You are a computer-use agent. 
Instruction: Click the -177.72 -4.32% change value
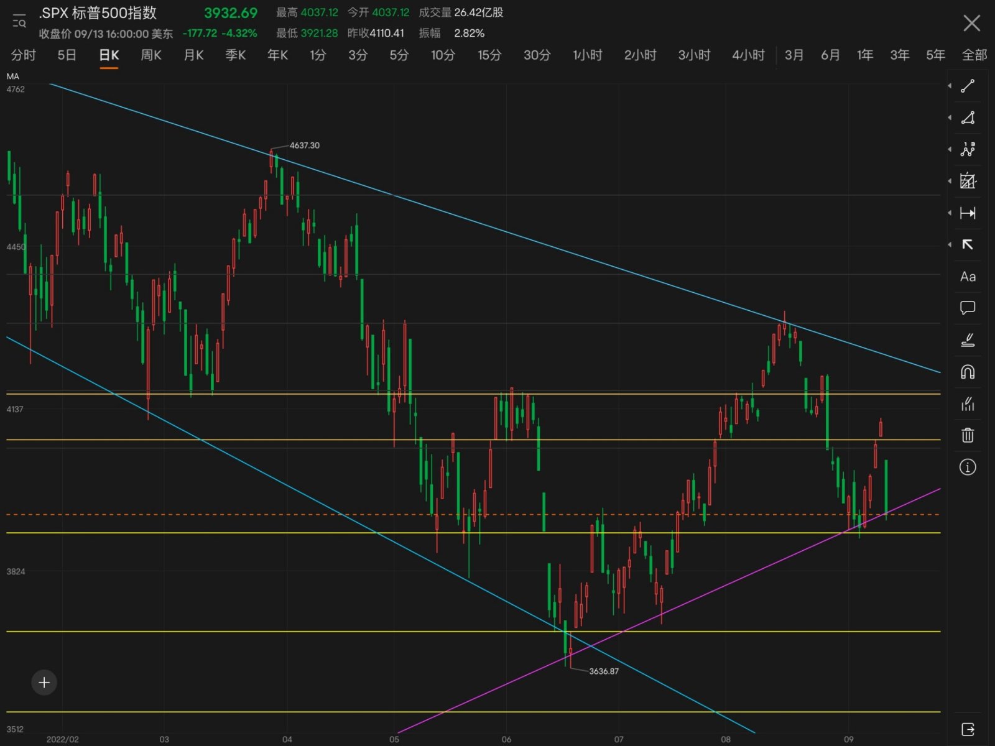click(x=220, y=34)
